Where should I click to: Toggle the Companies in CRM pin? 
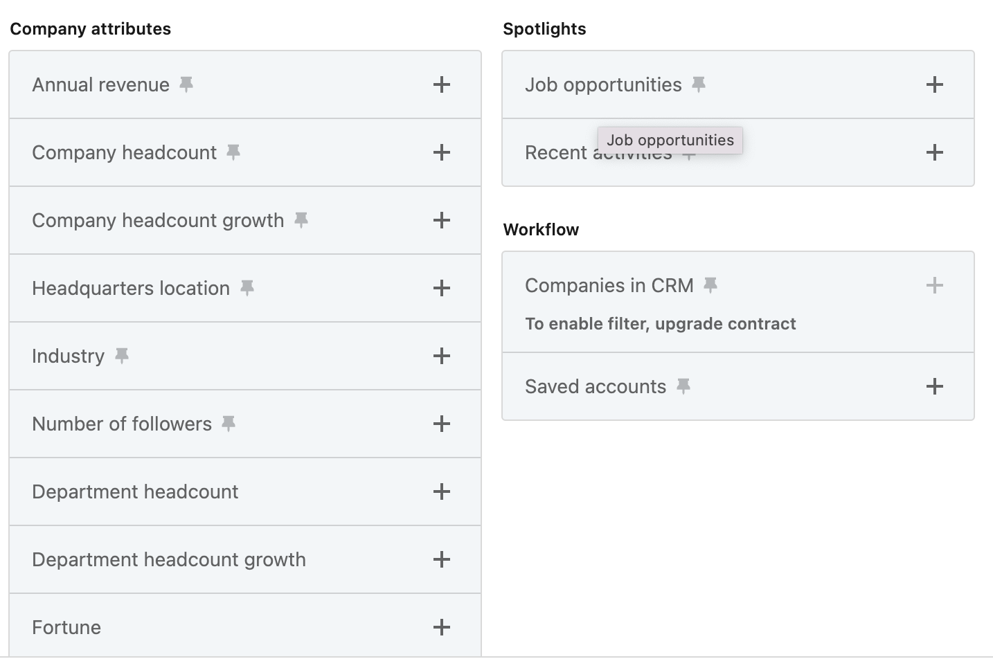tap(710, 285)
